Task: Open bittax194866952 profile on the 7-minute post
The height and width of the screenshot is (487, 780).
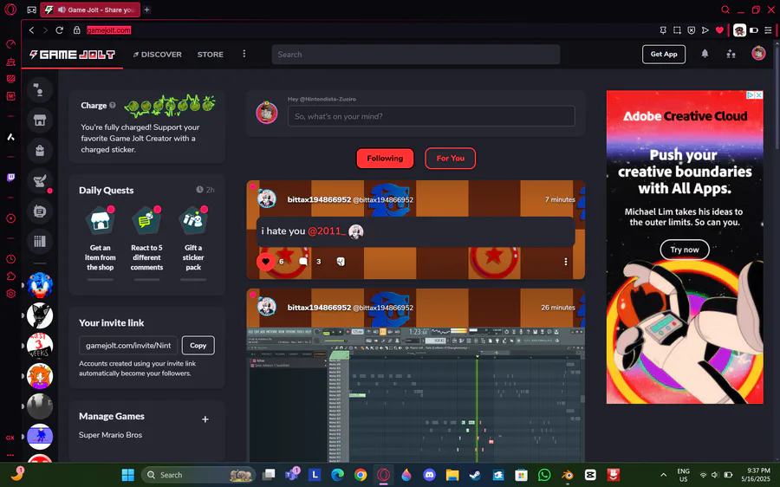Action: point(319,199)
